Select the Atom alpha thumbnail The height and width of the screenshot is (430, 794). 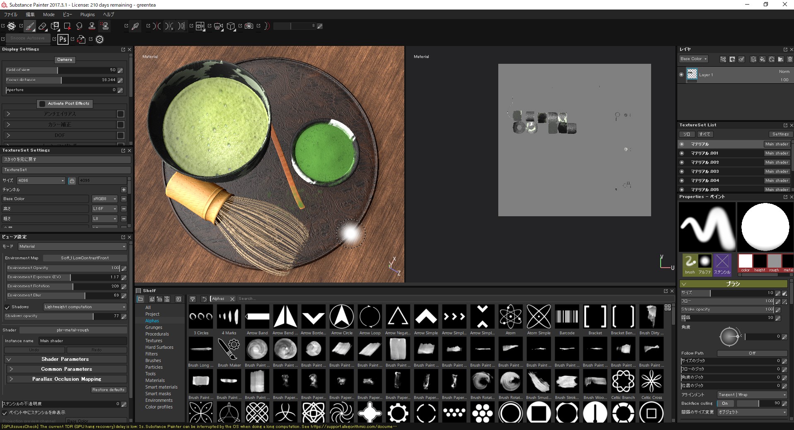[511, 317]
